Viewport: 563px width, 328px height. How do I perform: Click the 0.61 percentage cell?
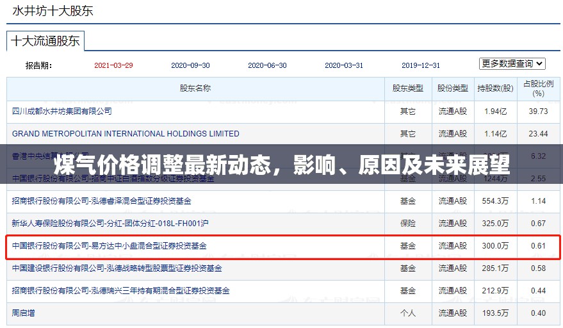click(x=538, y=246)
